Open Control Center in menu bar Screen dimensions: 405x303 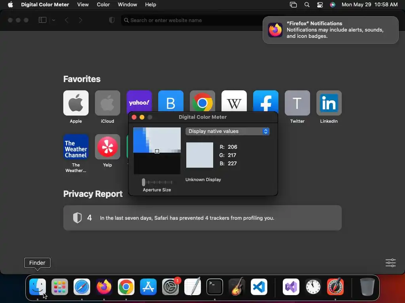click(320, 5)
